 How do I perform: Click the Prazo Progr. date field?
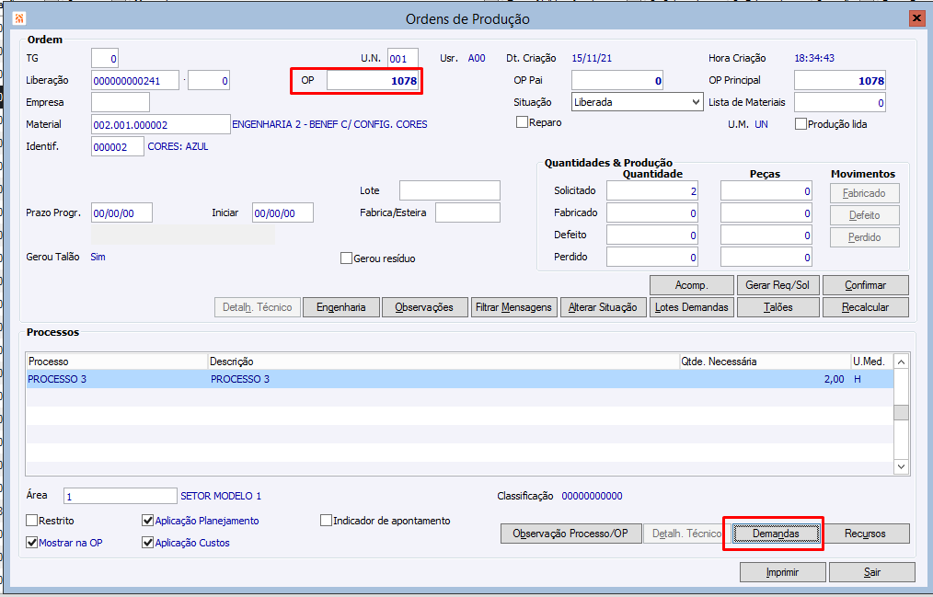pyautogui.click(x=121, y=212)
